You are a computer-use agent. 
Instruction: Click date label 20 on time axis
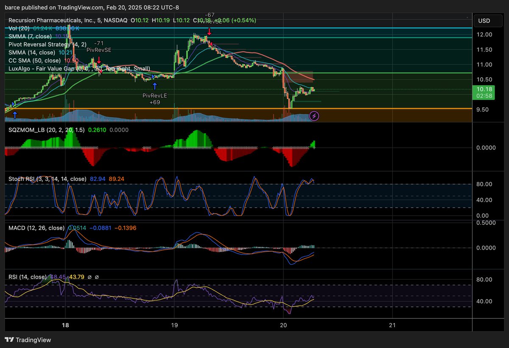point(284,325)
